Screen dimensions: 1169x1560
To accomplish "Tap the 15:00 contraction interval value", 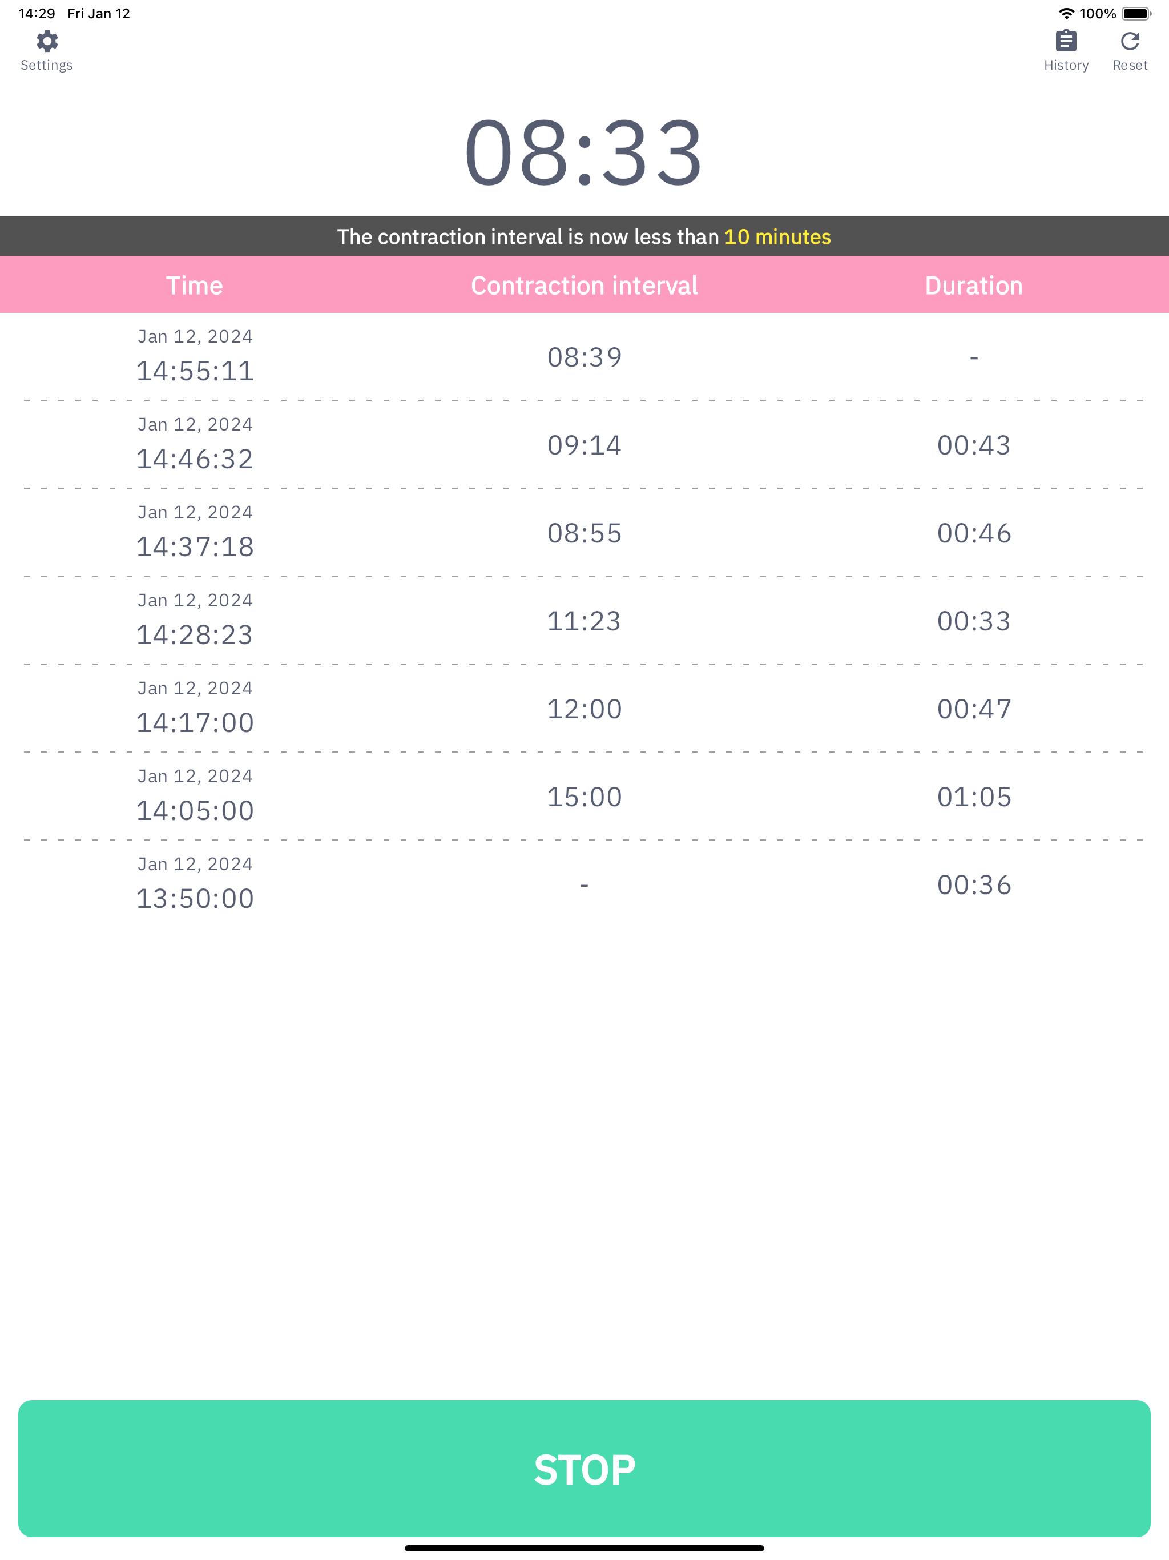I will point(584,797).
